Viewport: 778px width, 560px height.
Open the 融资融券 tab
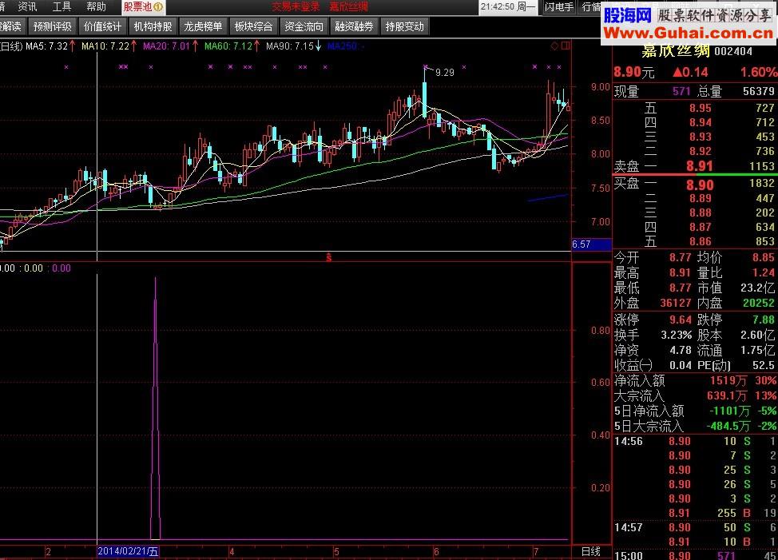(354, 26)
